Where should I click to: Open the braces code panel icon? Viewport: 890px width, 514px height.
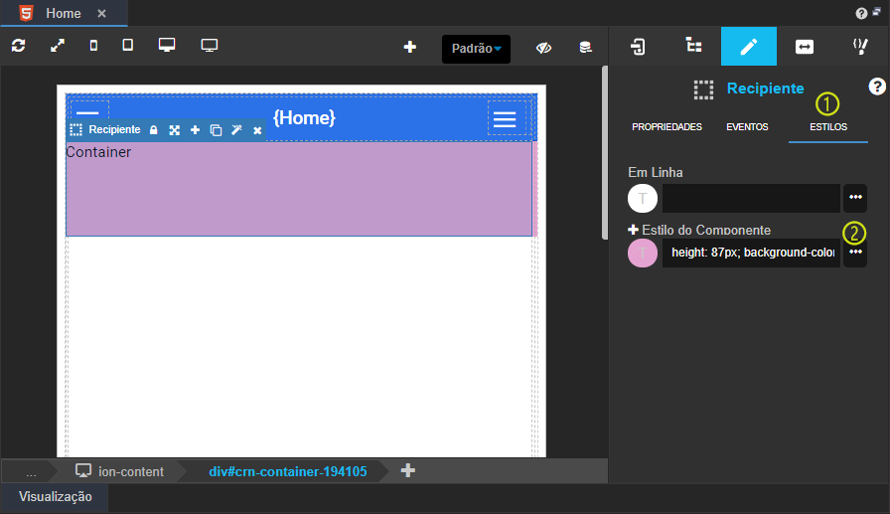pyautogui.click(x=860, y=46)
